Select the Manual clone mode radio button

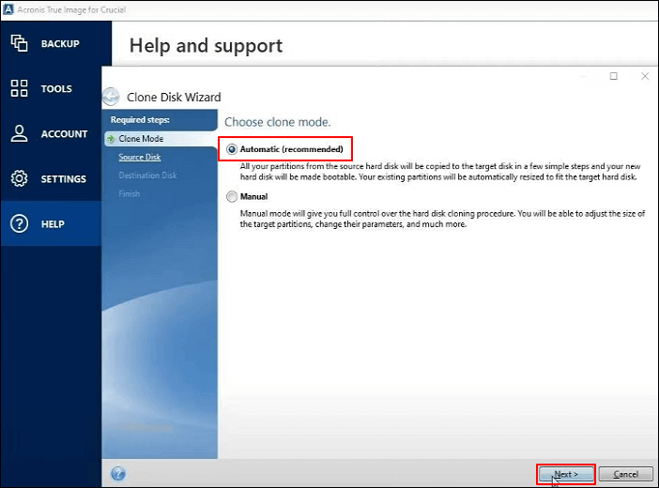(231, 197)
